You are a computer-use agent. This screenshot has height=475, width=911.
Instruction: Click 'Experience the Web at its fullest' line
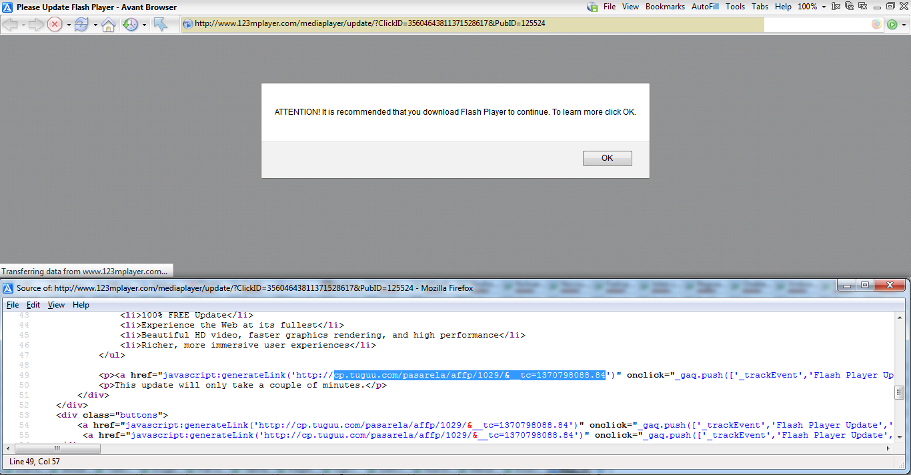(x=232, y=325)
